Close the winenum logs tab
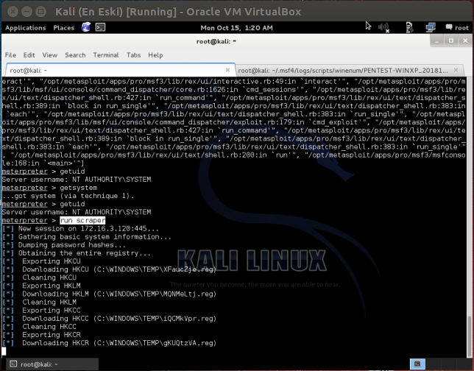Image resolution: width=474 pixels, height=371 pixels. tap(456, 70)
